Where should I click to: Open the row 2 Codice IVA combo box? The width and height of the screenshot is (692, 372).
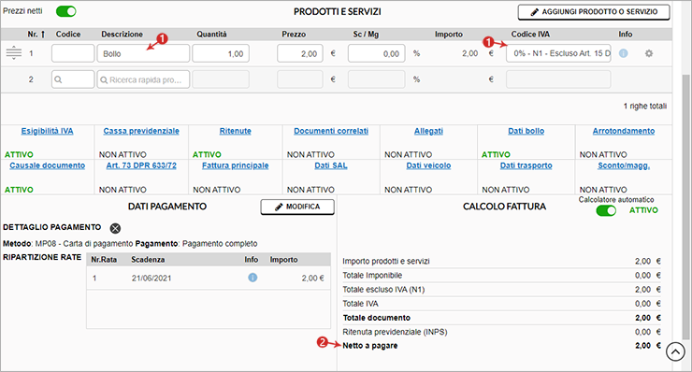point(558,79)
